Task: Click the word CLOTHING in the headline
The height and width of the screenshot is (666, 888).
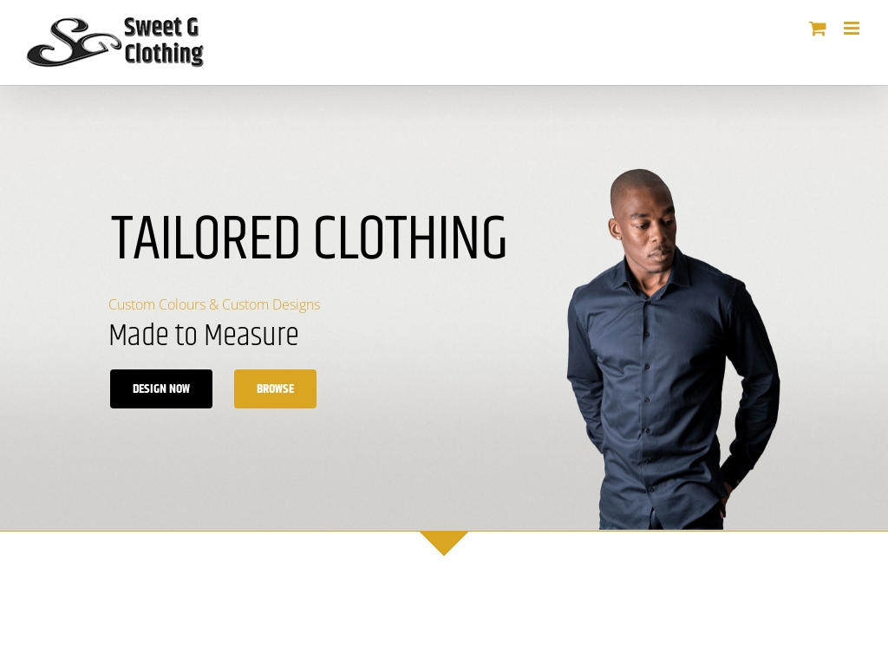Action: point(410,238)
